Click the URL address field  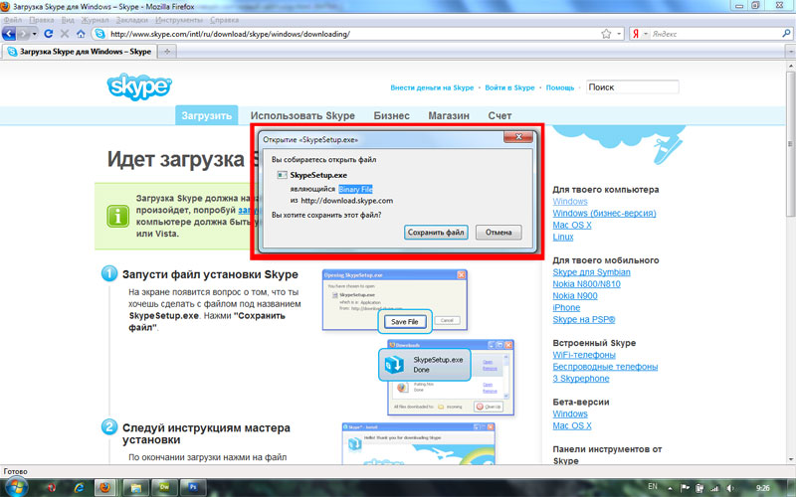coord(353,34)
